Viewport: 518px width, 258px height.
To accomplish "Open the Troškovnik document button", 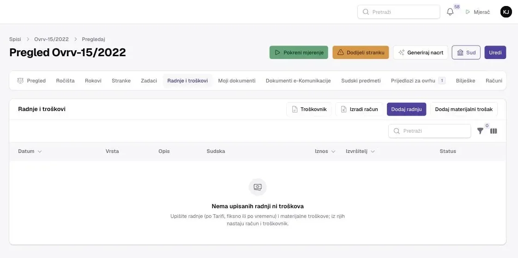I will (309, 109).
